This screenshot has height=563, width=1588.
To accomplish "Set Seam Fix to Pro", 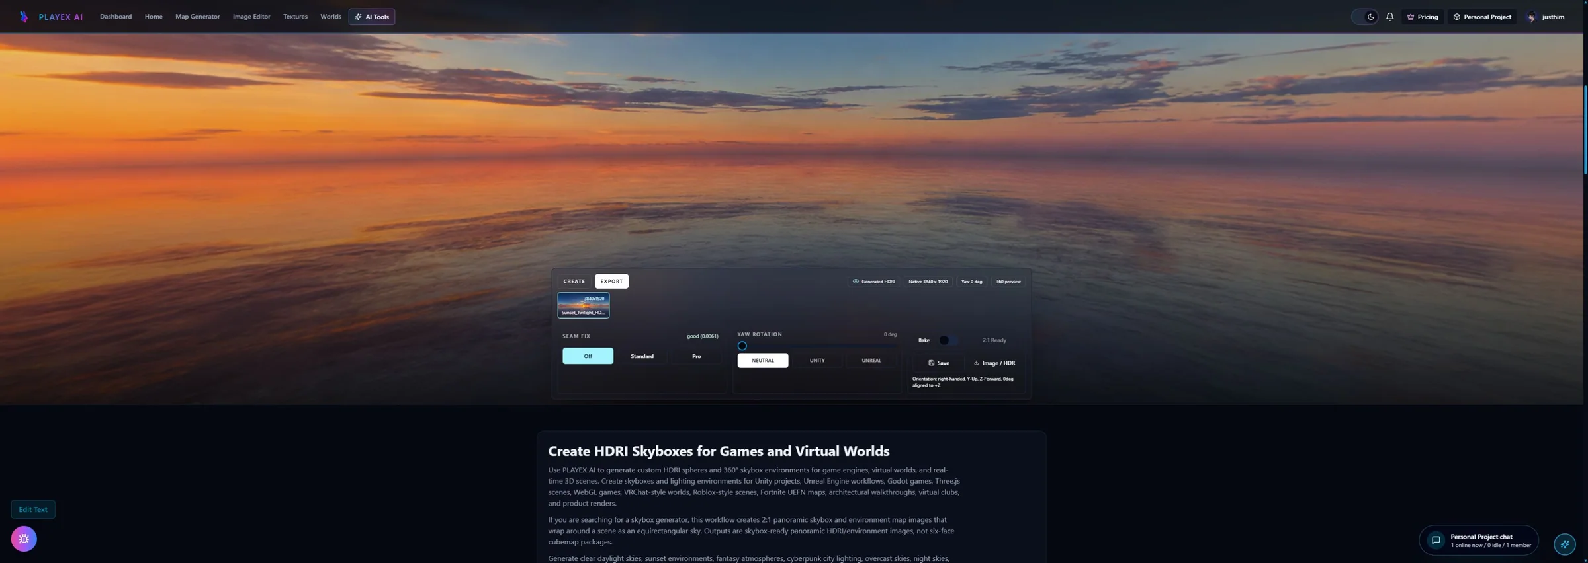I will pyautogui.click(x=696, y=356).
